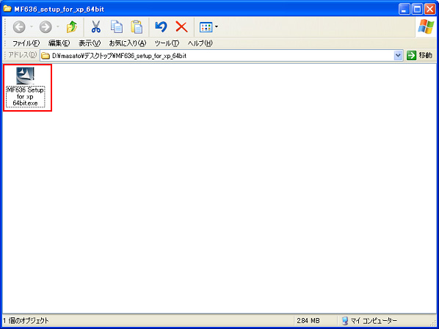Click the 移動 go button
This screenshot has height=329, width=439.
click(x=419, y=55)
